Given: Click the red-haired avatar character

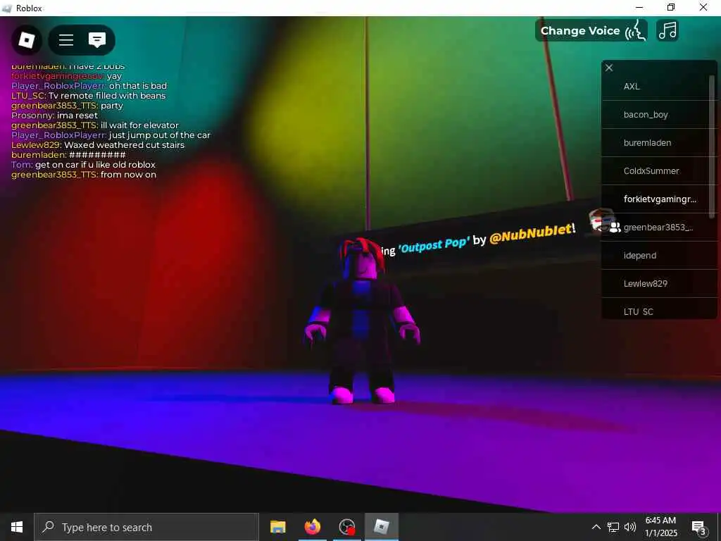Looking at the screenshot, I should 362,322.
